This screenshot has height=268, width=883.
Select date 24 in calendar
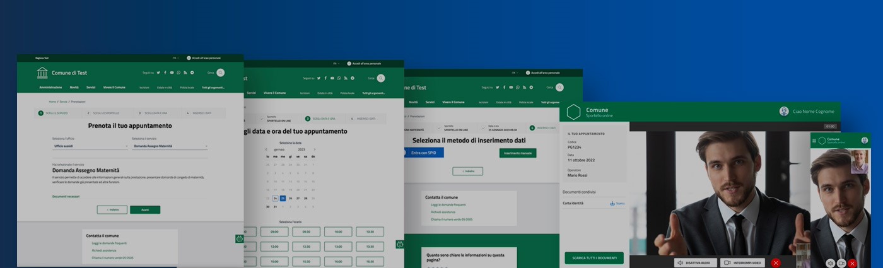pos(275,198)
